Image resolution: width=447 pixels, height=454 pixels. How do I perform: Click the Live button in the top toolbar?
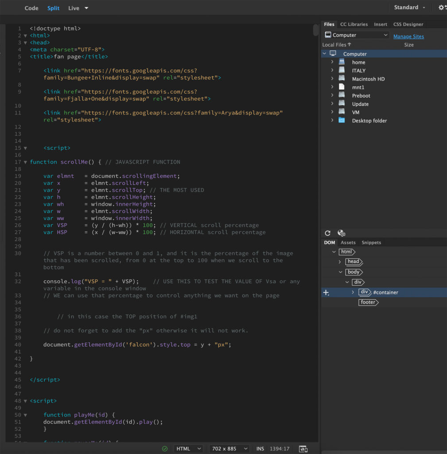tap(74, 8)
